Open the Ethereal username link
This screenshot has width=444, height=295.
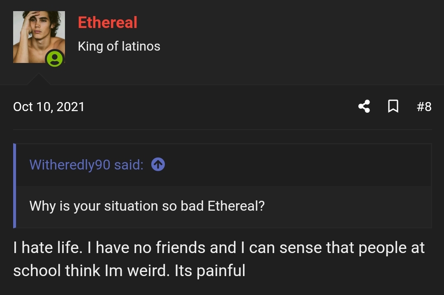pos(107,23)
